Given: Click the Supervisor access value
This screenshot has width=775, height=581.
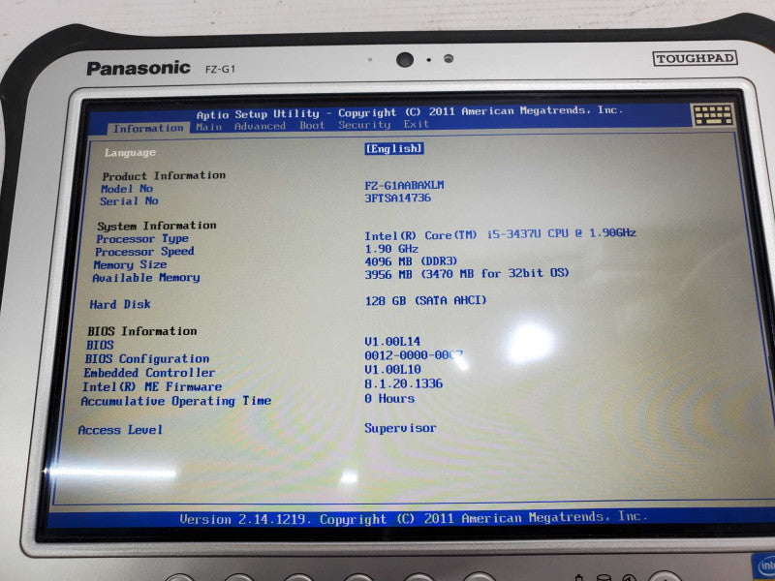Looking at the screenshot, I should point(400,428).
